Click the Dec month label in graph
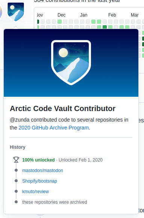The image size is (144, 218). click(x=62, y=15)
